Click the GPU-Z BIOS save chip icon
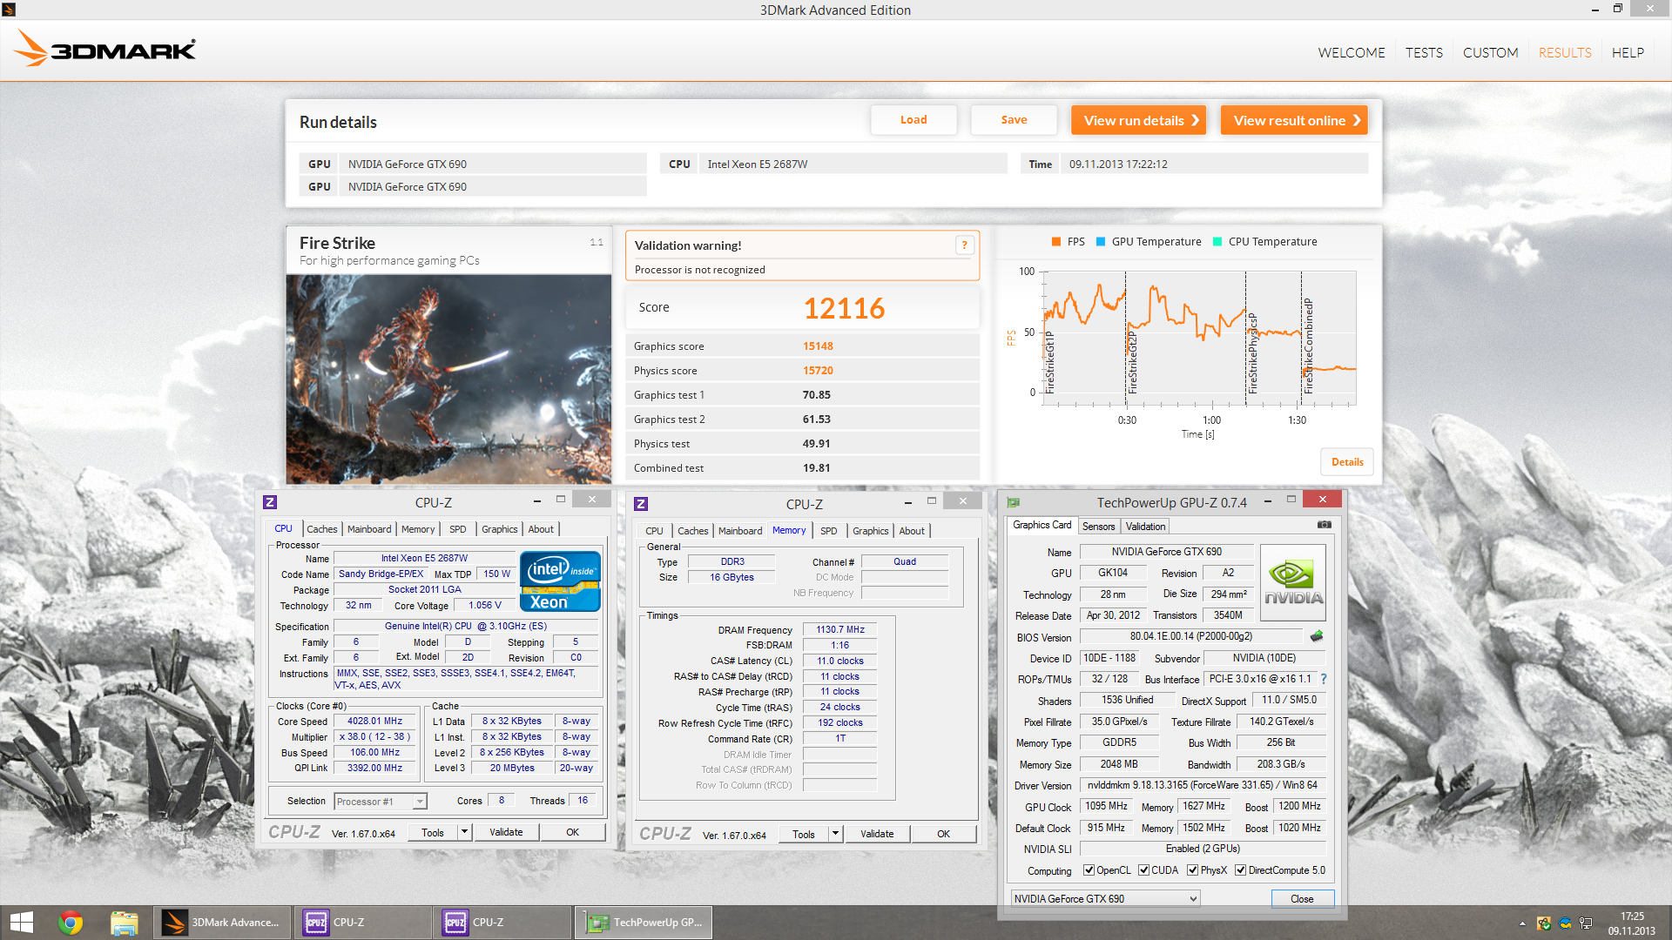This screenshot has height=940, width=1672. point(1317,637)
